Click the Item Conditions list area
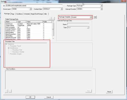127x100 pixels. [48, 80]
